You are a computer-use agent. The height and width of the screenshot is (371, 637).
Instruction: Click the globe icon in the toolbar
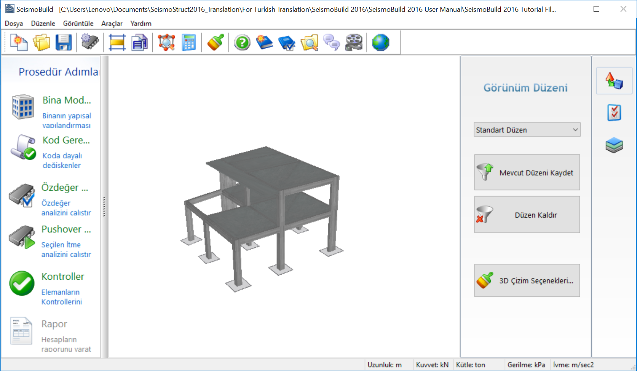pos(381,42)
